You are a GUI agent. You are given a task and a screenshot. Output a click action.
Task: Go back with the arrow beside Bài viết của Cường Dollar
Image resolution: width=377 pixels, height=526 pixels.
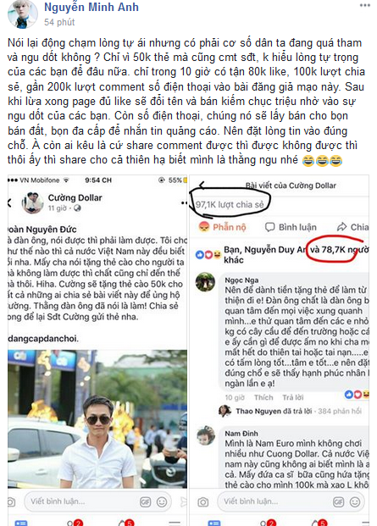point(202,185)
